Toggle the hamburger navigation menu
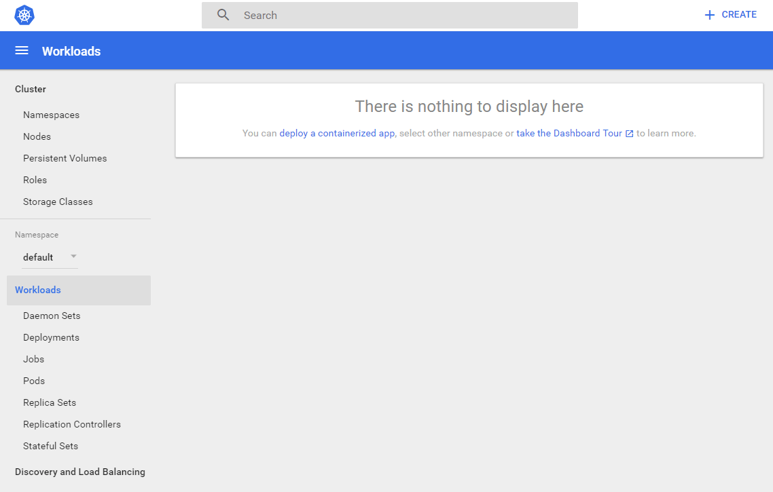773x492 pixels. [x=22, y=51]
